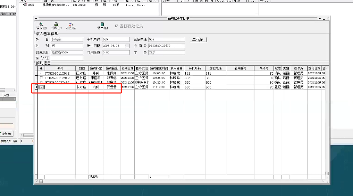
Task: Click the end time cell 10:00:00 in the appointment grid
Action: 159,73
